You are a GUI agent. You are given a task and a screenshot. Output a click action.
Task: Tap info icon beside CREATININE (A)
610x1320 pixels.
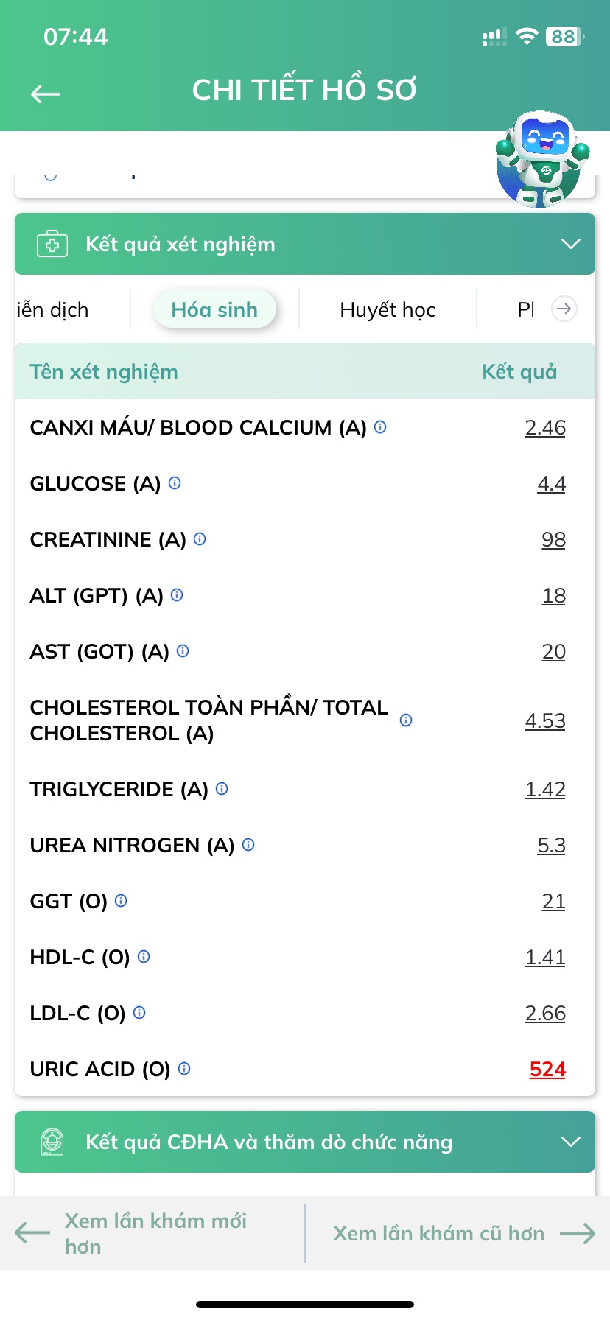(200, 539)
